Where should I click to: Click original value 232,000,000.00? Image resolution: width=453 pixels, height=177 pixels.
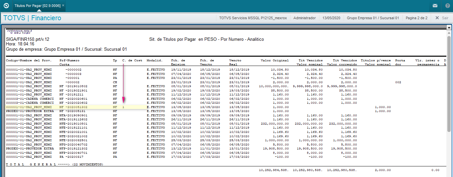coord(275,124)
